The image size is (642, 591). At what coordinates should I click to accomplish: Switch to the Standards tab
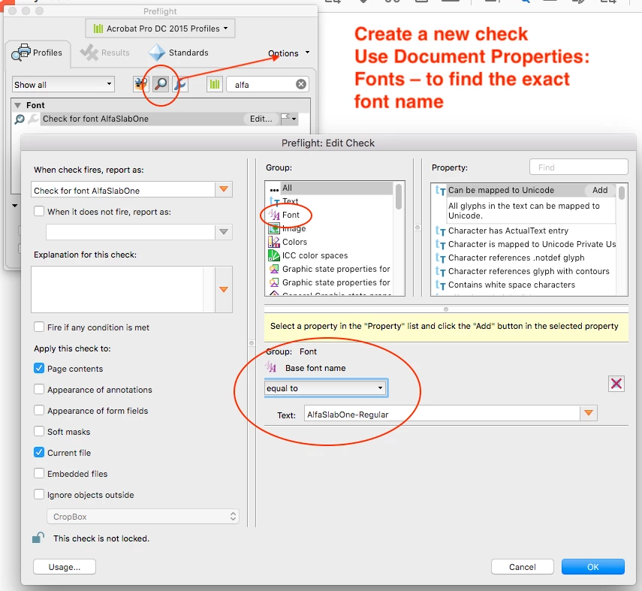(x=179, y=53)
